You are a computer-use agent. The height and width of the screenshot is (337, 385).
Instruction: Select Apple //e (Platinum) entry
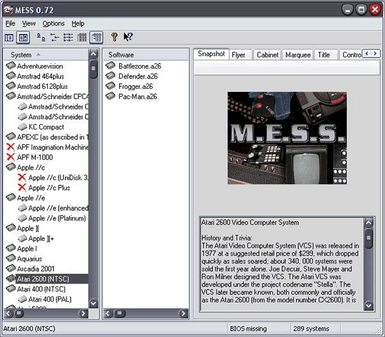[x=57, y=219]
